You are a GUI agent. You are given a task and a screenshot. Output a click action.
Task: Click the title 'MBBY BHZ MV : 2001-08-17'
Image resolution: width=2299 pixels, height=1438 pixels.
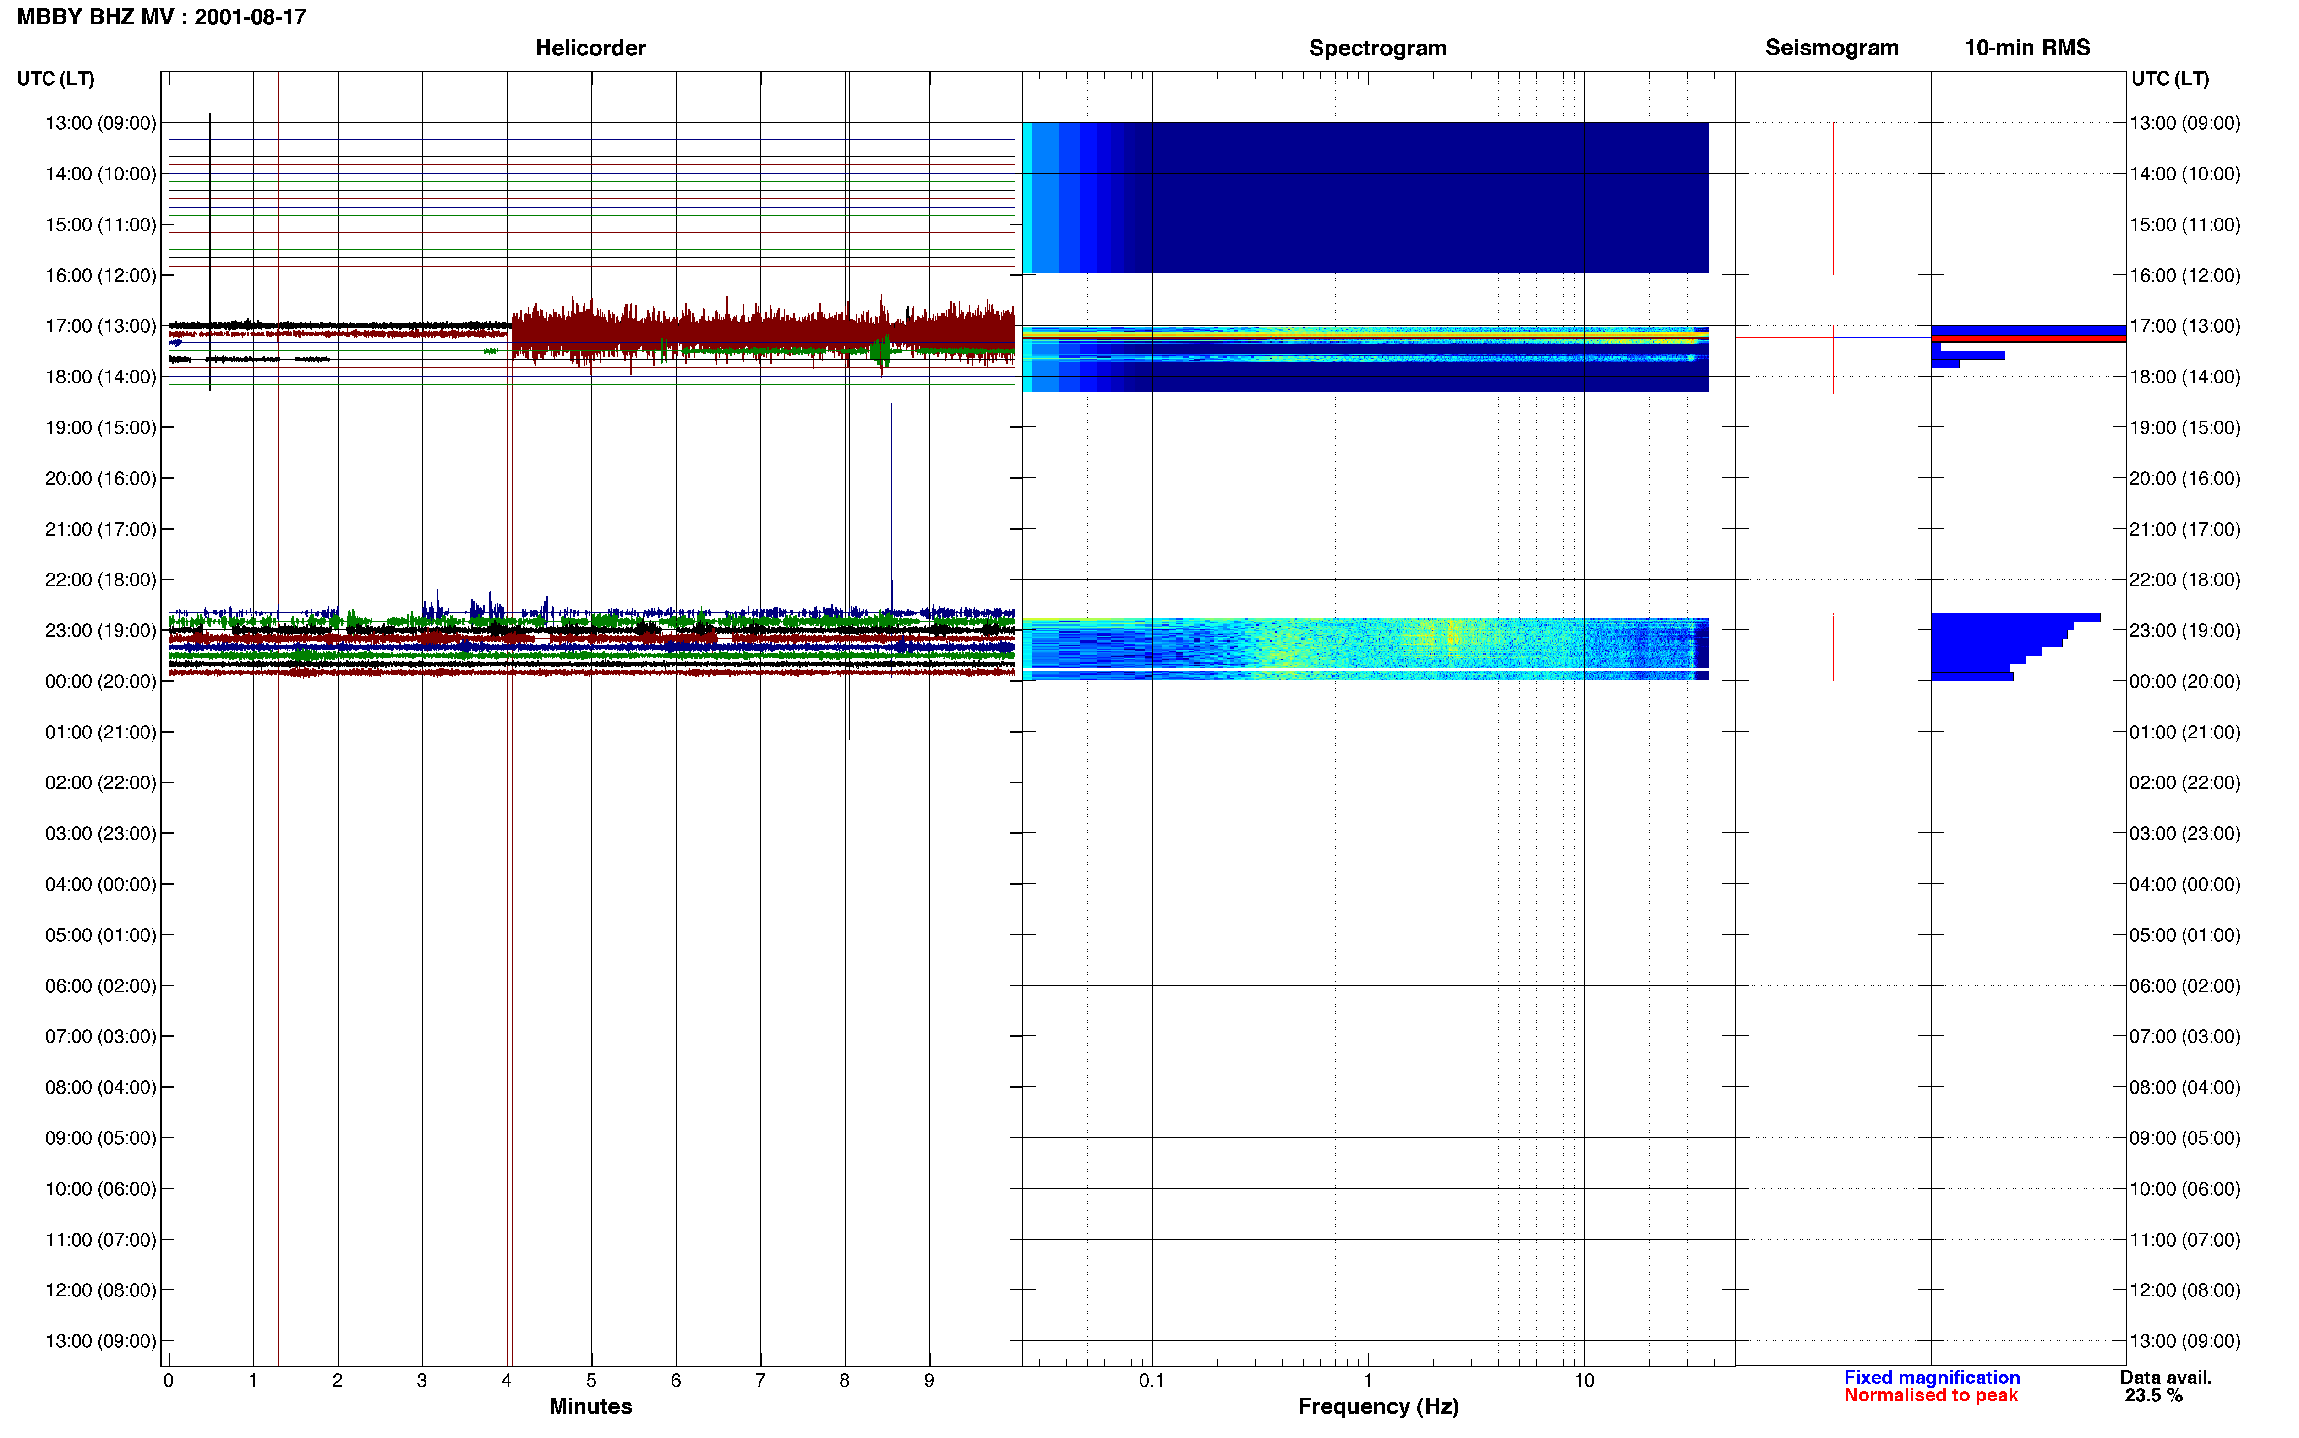[162, 17]
